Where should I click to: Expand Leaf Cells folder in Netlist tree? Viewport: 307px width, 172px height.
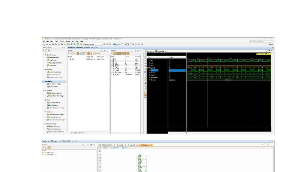pos(43,154)
